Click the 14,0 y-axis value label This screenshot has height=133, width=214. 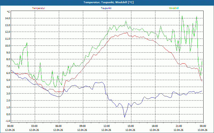[x=7, y=18]
